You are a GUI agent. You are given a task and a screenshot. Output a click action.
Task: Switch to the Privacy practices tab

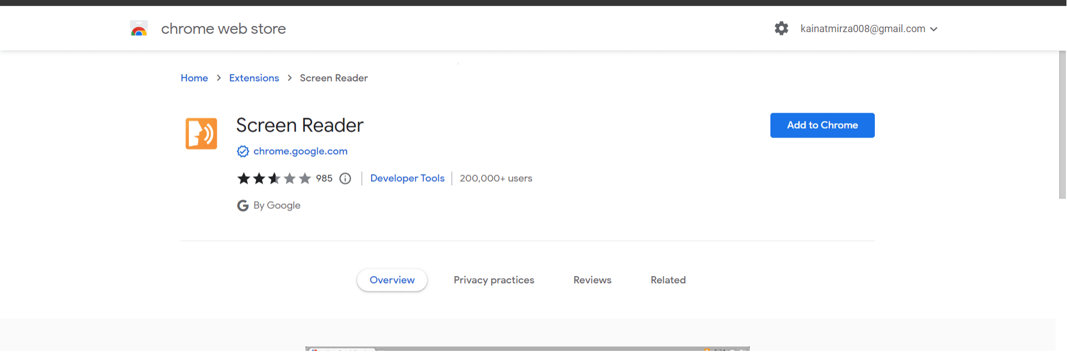(494, 280)
